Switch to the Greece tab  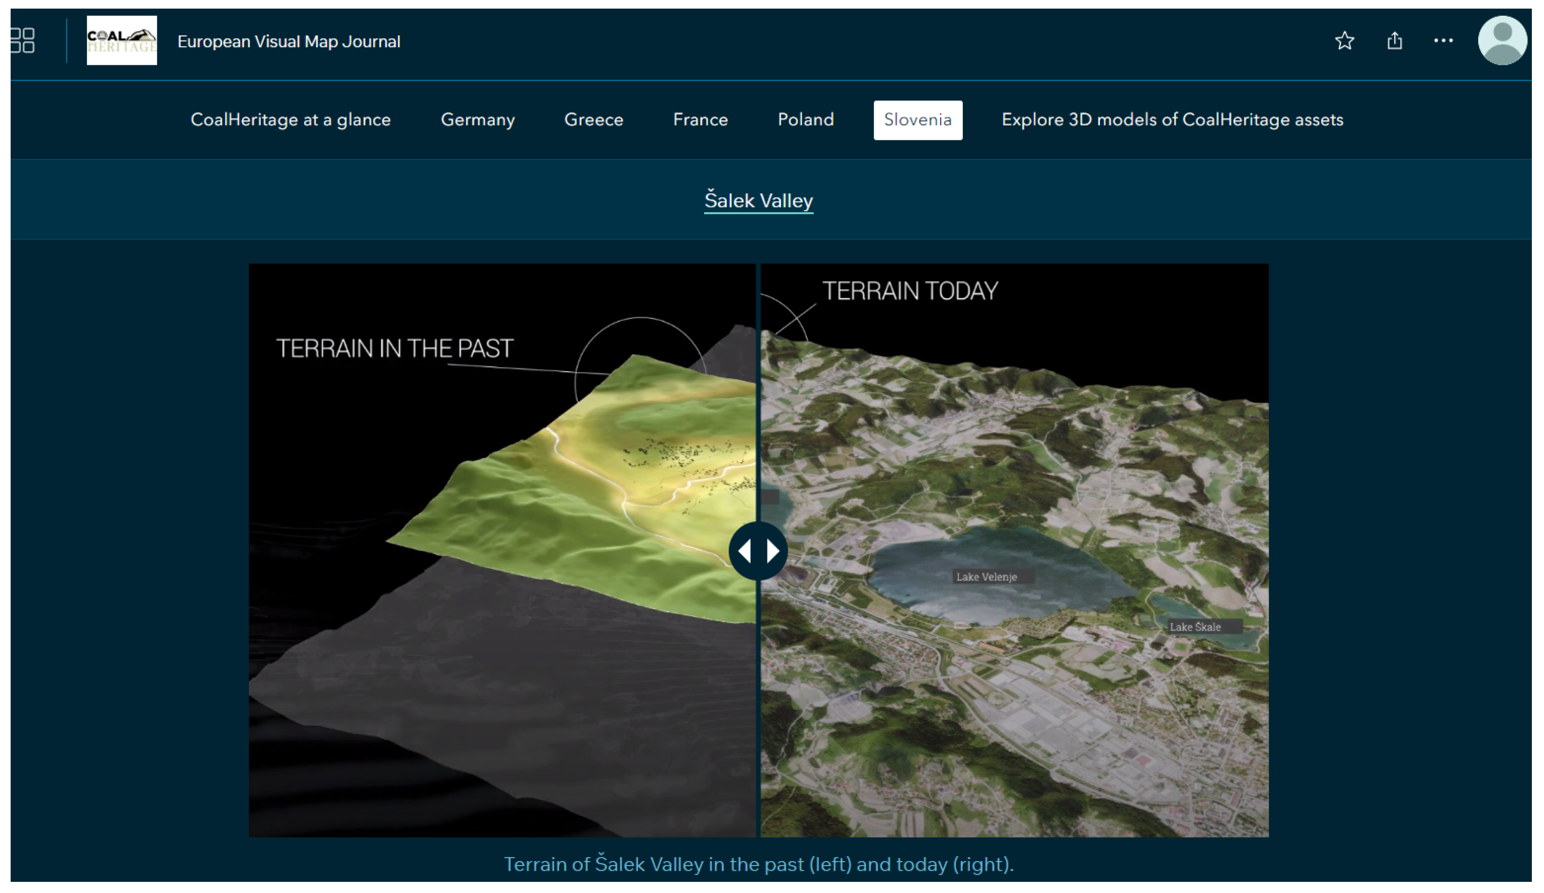click(593, 119)
